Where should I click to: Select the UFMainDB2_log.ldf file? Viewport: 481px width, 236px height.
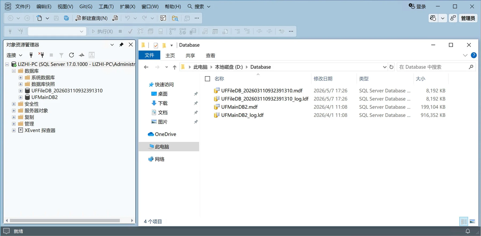coord(242,115)
